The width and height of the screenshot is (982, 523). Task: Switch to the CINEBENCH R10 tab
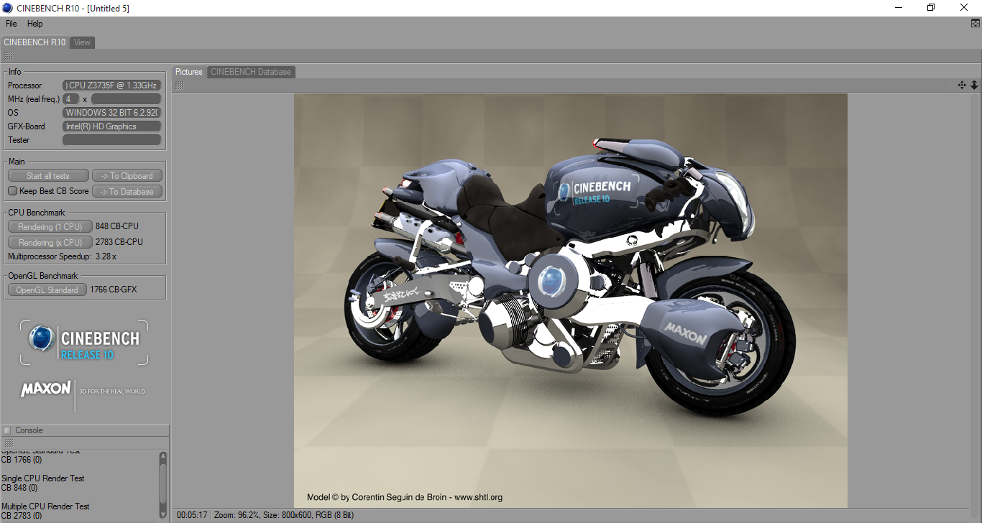35,42
